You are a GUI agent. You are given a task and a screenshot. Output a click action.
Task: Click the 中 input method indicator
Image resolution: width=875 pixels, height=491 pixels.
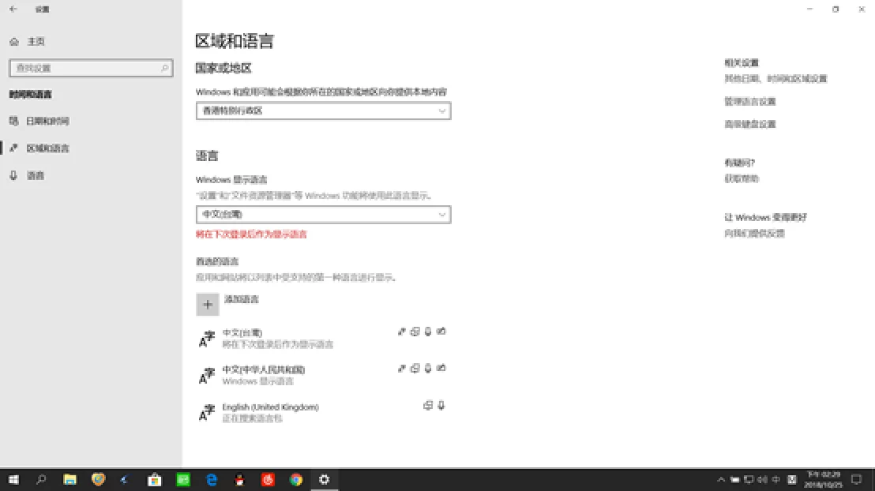(x=775, y=479)
